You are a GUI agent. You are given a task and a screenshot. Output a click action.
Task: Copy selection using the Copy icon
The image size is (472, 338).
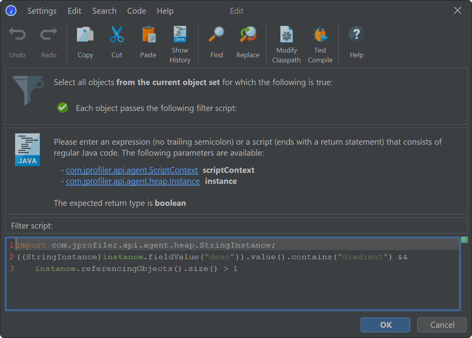(85, 35)
